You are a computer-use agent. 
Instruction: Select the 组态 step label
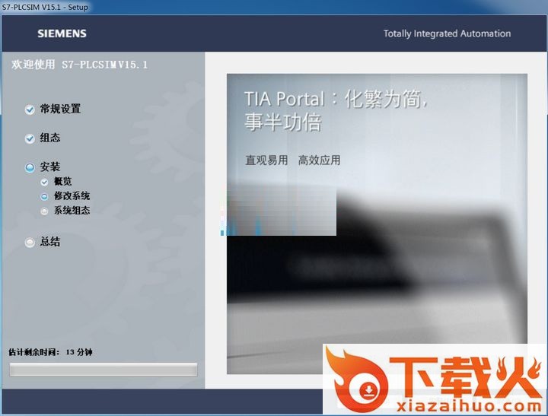coord(50,138)
